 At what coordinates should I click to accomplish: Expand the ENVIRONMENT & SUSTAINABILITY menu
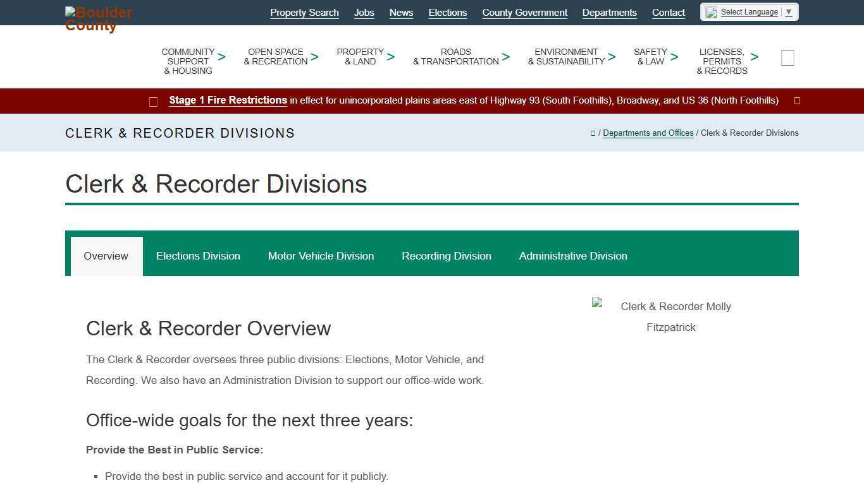(612, 57)
